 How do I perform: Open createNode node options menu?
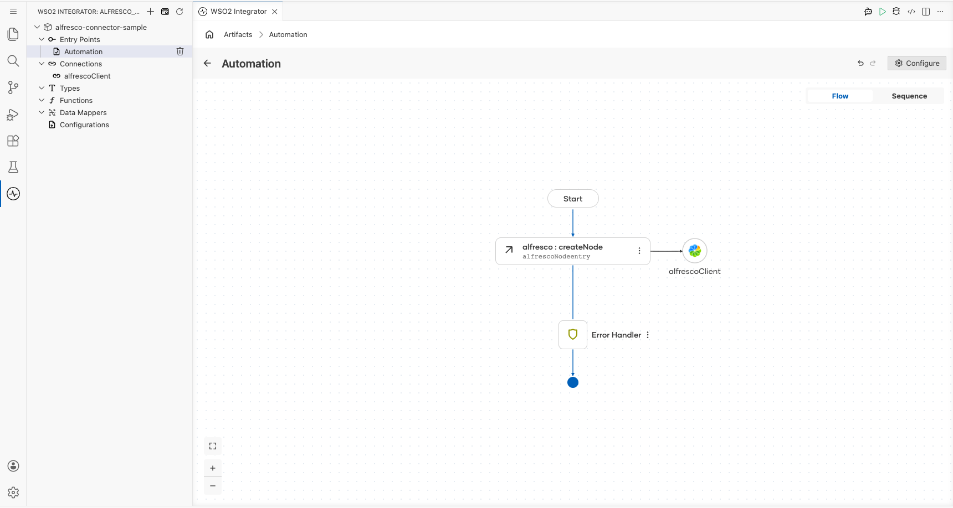[639, 251]
